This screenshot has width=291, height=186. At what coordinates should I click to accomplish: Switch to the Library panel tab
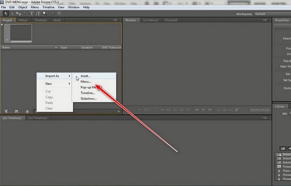pyautogui.click(x=280, y=107)
